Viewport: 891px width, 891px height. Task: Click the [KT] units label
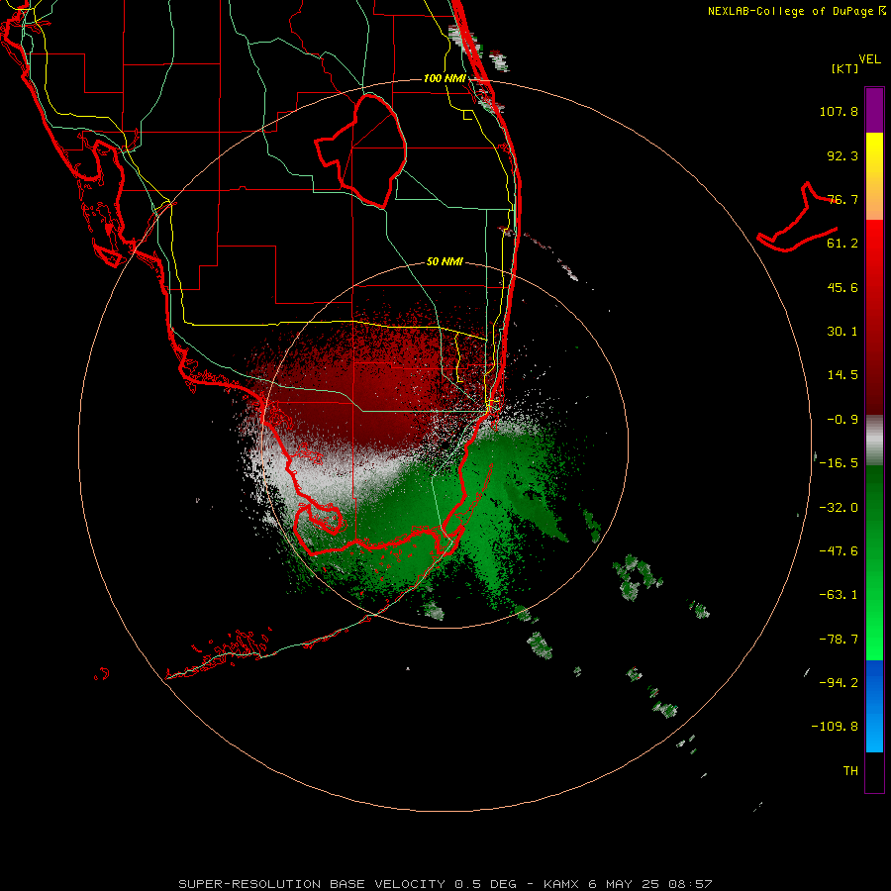(x=845, y=68)
